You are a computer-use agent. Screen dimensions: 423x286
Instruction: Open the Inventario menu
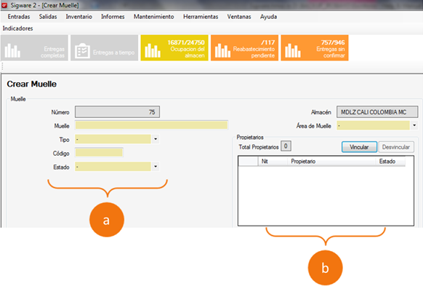[x=78, y=17]
